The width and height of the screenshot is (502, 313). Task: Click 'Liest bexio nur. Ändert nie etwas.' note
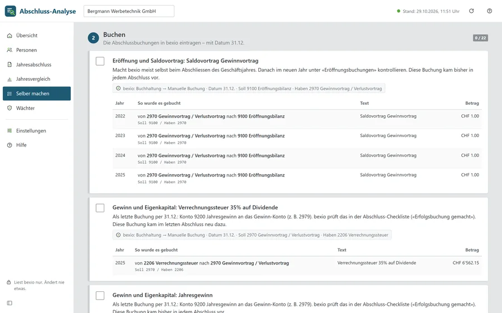tap(39, 285)
